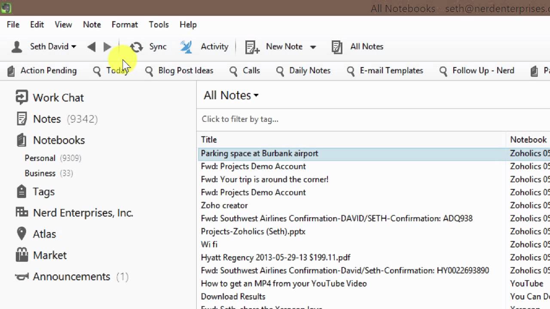The height and width of the screenshot is (309, 550).
Task: Click the search icon beside E-mail Templates
Action: (351, 71)
